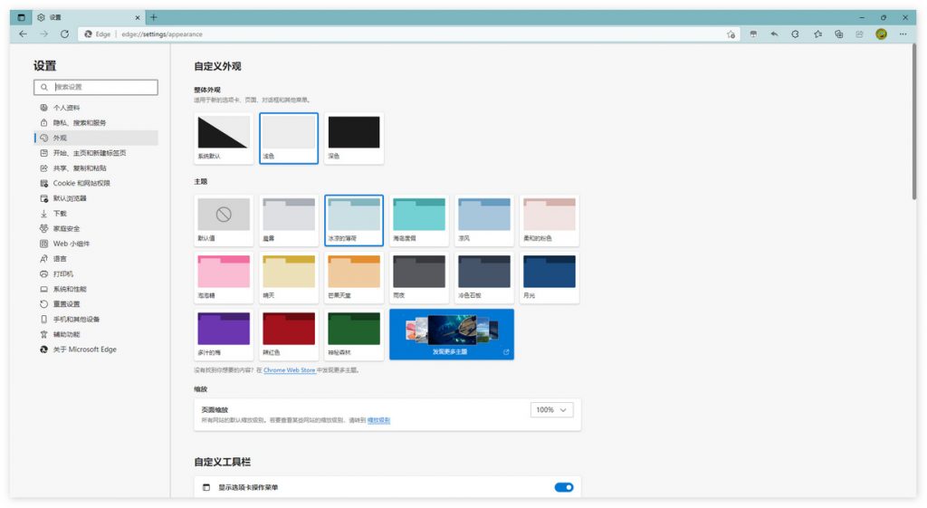The width and height of the screenshot is (927, 508).
Task: Open the 缩放级别 link in page zoom
Action: [378, 420]
